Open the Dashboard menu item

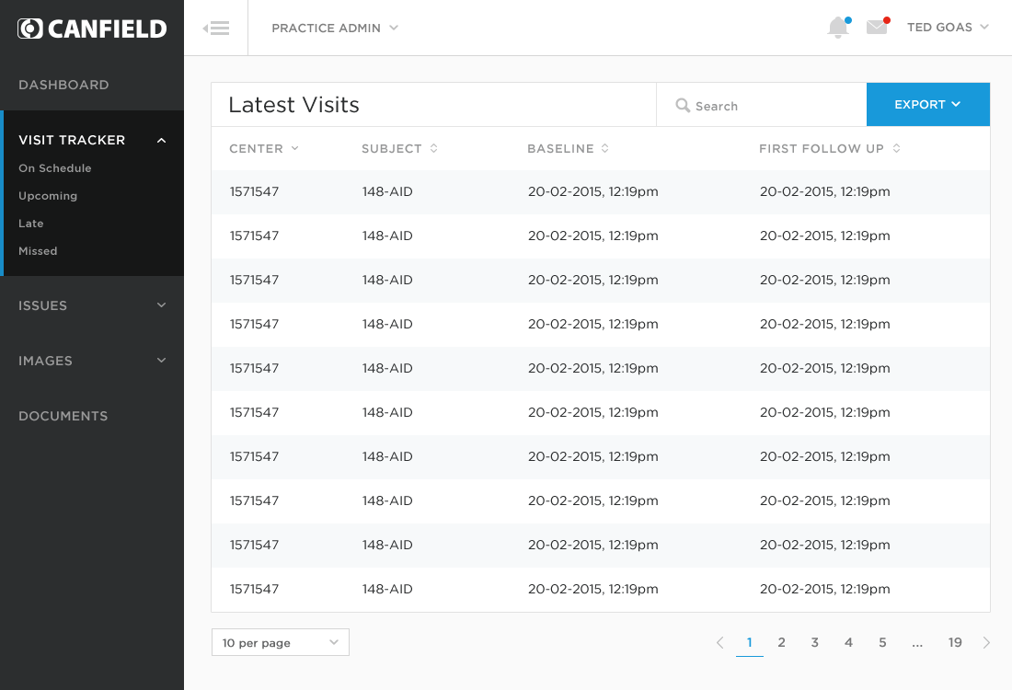pyautogui.click(x=63, y=85)
